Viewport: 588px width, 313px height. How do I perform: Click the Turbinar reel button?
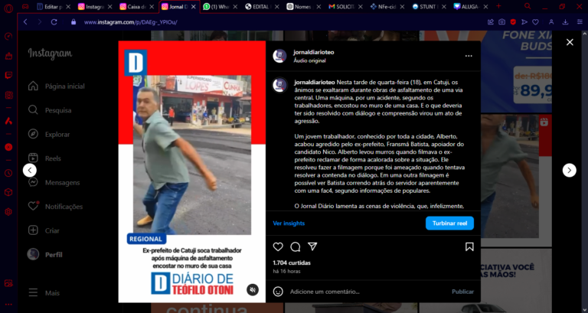click(x=449, y=223)
